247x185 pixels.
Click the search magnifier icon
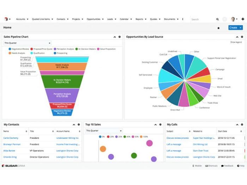tap(217, 19)
